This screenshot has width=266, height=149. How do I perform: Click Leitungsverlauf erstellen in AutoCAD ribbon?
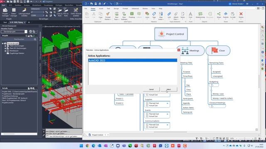[24, 12]
